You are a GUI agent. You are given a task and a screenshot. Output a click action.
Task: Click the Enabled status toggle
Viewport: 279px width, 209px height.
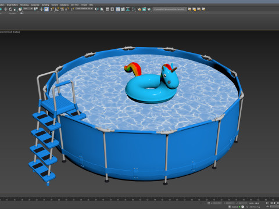(235, 207)
